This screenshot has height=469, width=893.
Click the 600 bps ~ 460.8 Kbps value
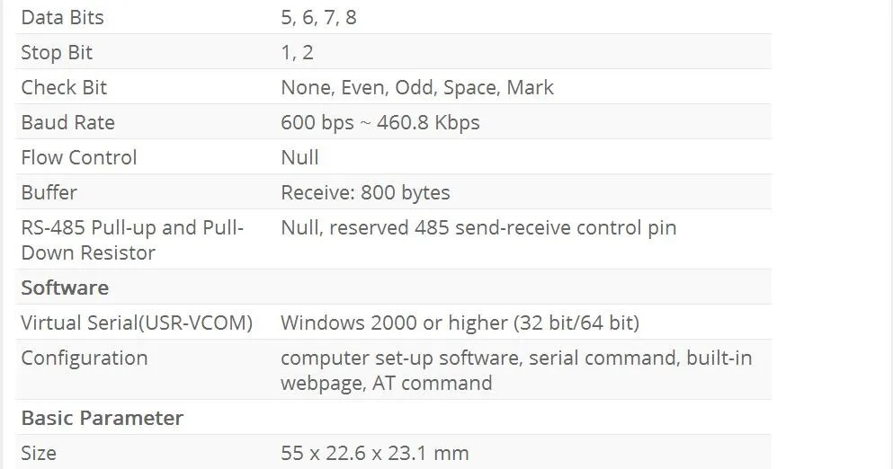tap(380, 122)
